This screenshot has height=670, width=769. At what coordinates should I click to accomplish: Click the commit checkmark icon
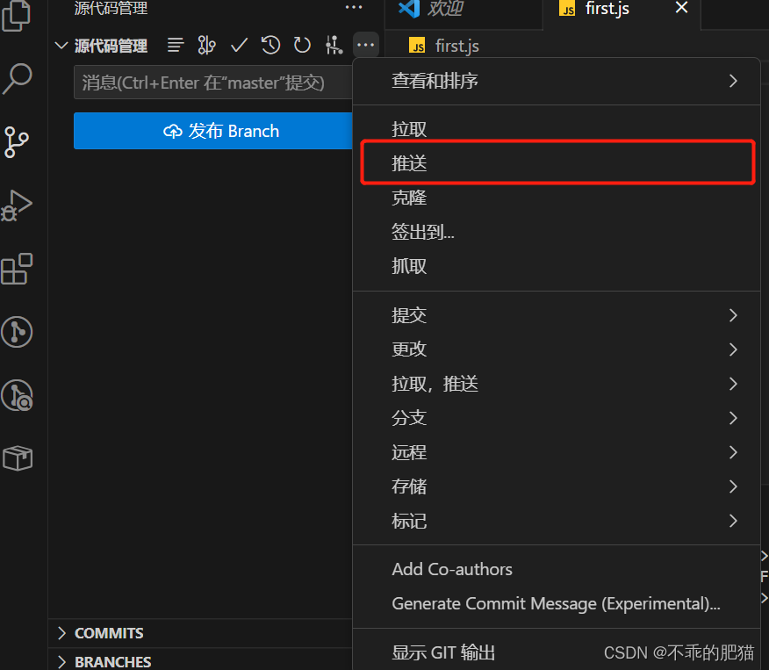tap(239, 46)
